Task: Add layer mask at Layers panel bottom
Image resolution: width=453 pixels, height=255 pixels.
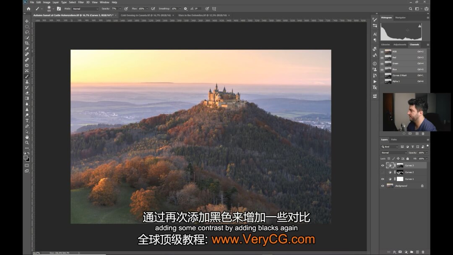Action: point(400,252)
